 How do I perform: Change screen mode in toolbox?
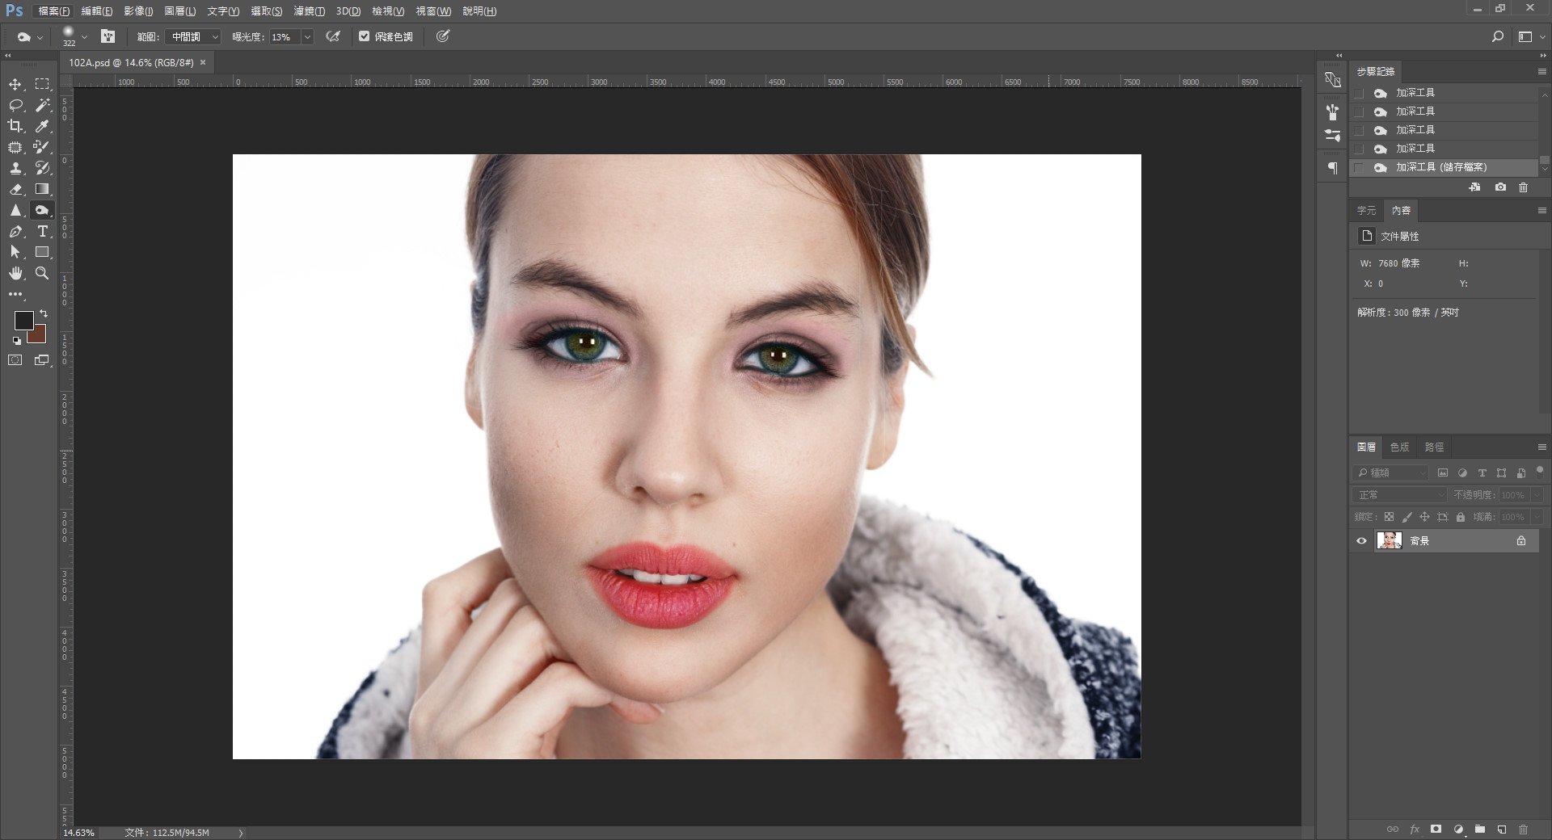[x=42, y=360]
